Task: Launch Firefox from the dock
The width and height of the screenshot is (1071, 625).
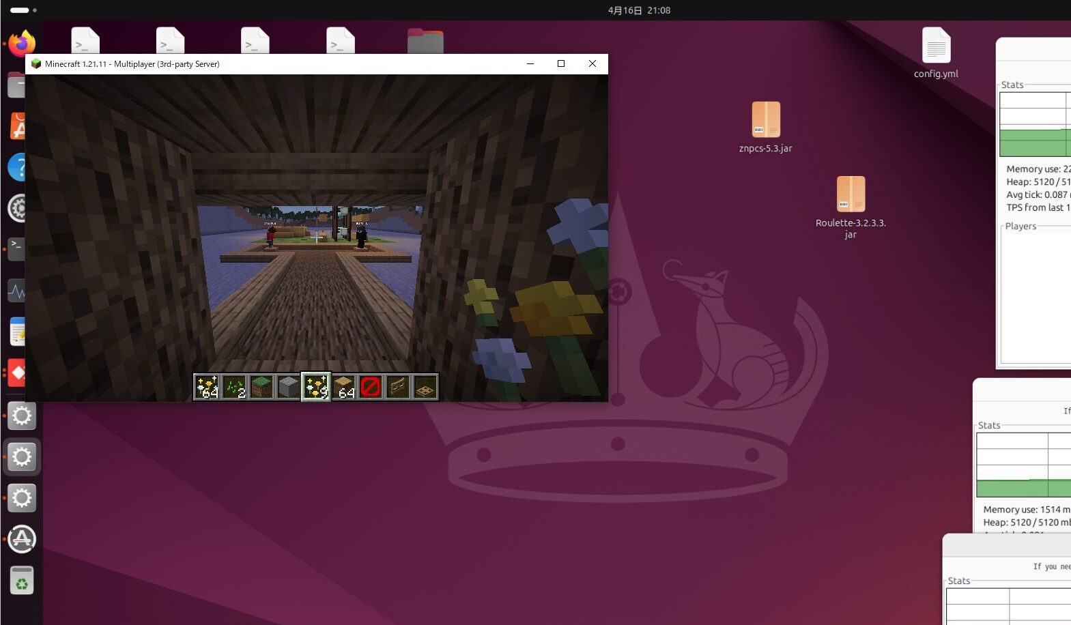Action: tap(21, 44)
